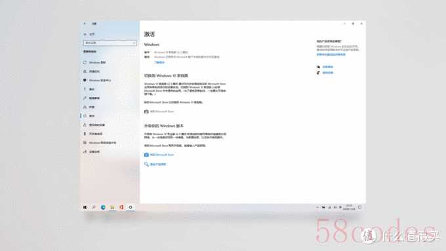Select Delivery Optimization sidebar entry
446x251 pixels.
point(94,71)
